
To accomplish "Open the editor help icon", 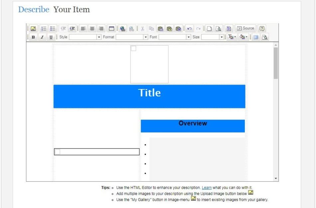I will point(262,28).
